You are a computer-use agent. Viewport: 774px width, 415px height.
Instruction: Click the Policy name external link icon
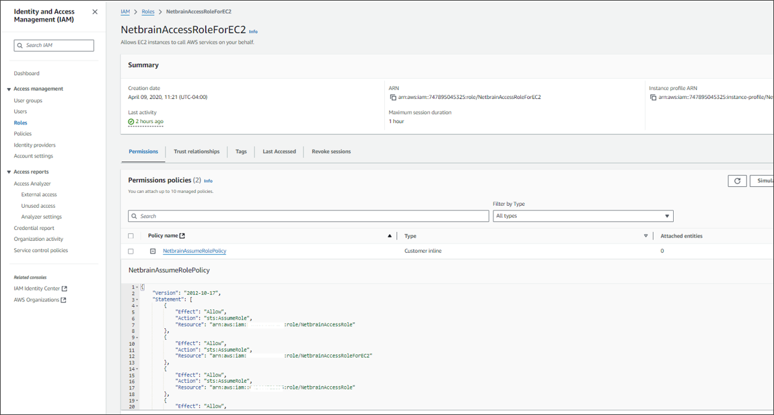(182, 236)
